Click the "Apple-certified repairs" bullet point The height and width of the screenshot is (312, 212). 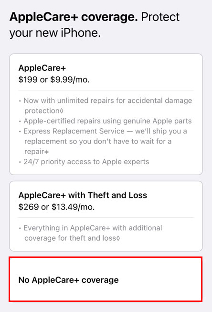(107, 121)
